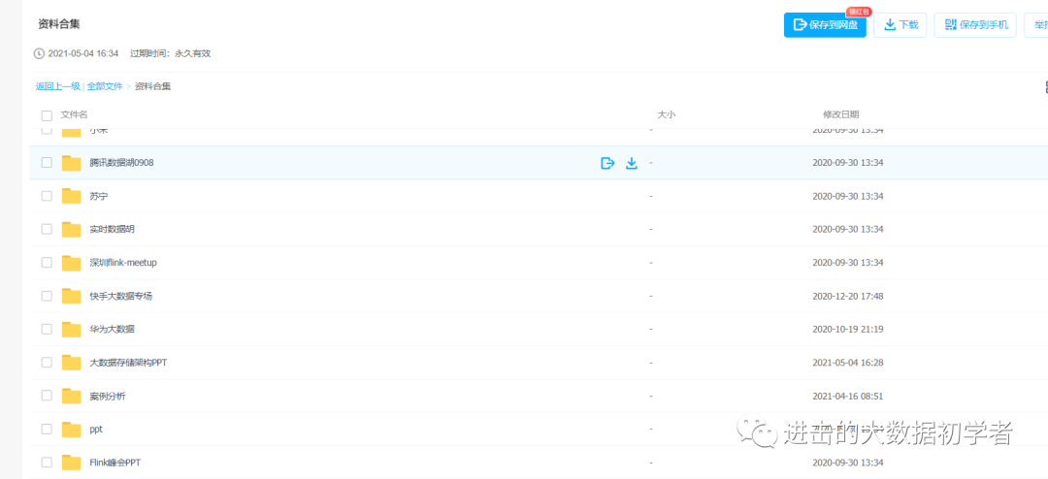Viewport: 1048px width, 479px height.
Task: Open the 全部文件 breadcrumb link
Action: click(x=105, y=86)
